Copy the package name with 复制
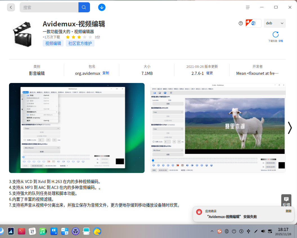The height and width of the screenshot is (238, 297). click(106, 73)
